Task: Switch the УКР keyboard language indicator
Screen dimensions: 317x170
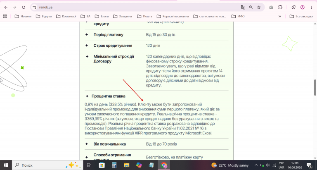Action: click(x=281, y=165)
